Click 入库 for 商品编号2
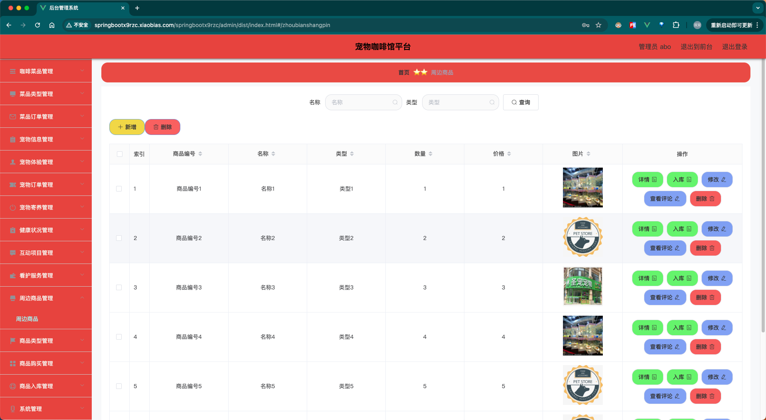This screenshot has height=420, width=766. click(682, 229)
